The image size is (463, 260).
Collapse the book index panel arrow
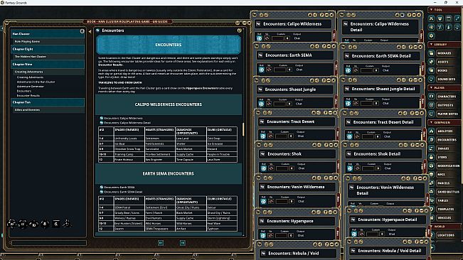(90, 31)
